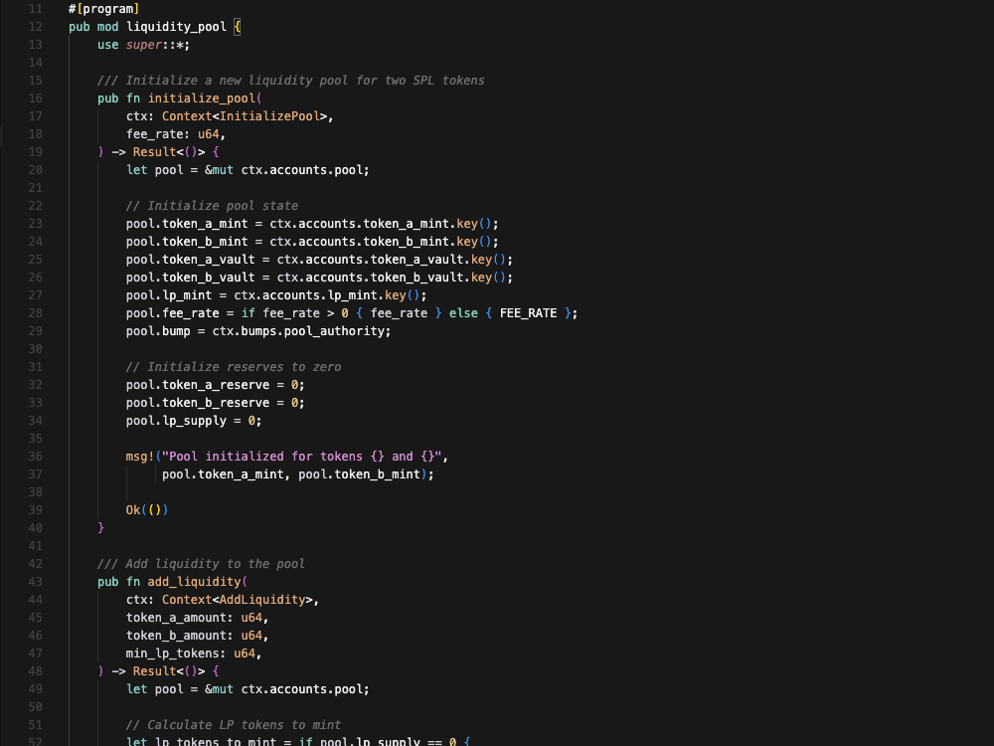The image size is (994, 746).
Task: Click the msg! macro call
Action: (x=139, y=457)
